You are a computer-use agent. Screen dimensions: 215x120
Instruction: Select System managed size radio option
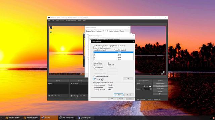click(94, 76)
